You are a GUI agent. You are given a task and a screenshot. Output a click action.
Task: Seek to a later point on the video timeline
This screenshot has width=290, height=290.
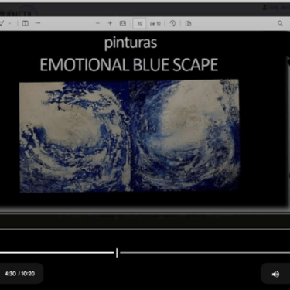[x=205, y=253]
